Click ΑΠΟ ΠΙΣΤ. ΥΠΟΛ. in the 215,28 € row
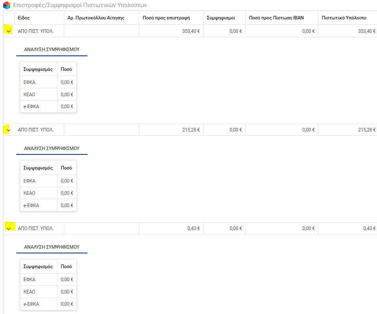This screenshot has height=314, width=377. pyautogui.click(x=36, y=130)
